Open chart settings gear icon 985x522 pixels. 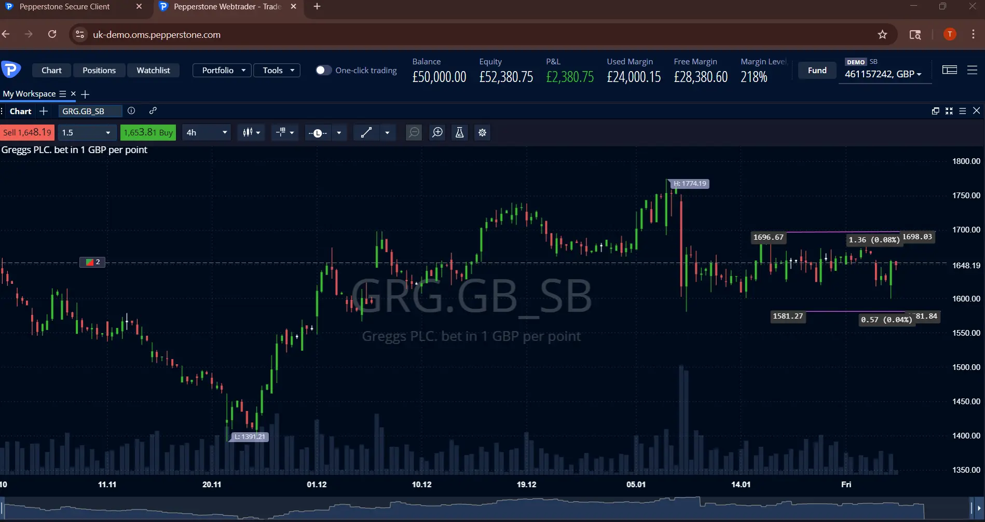click(x=482, y=132)
